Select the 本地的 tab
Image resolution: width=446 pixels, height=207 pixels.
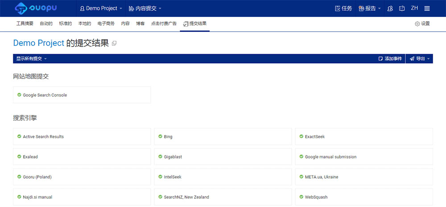pyautogui.click(x=85, y=24)
